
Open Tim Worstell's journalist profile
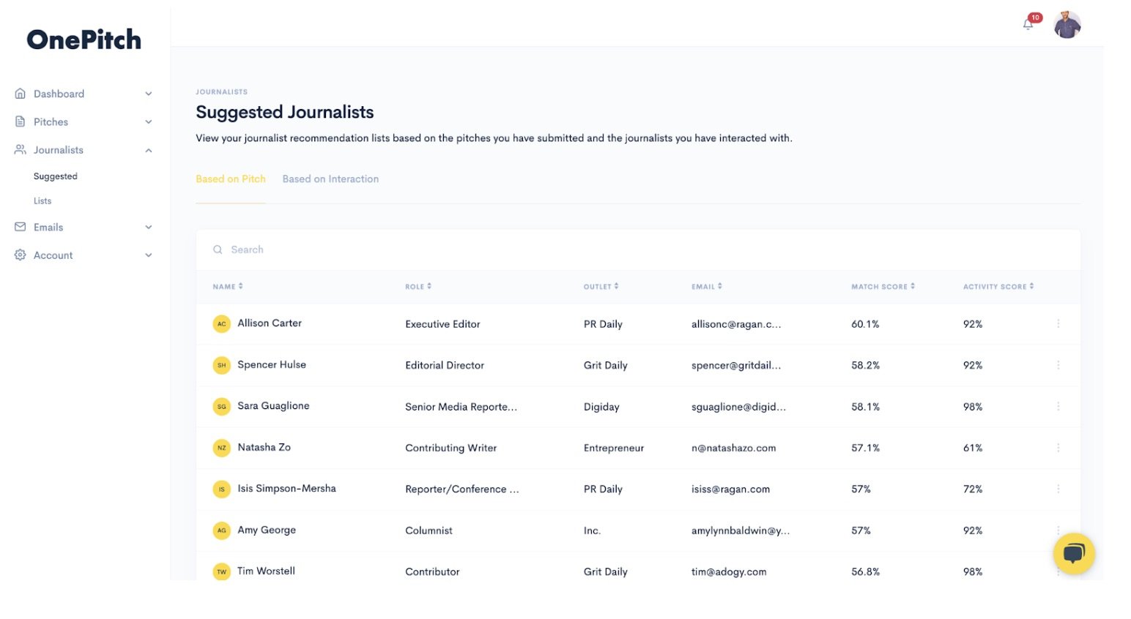tap(266, 571)
